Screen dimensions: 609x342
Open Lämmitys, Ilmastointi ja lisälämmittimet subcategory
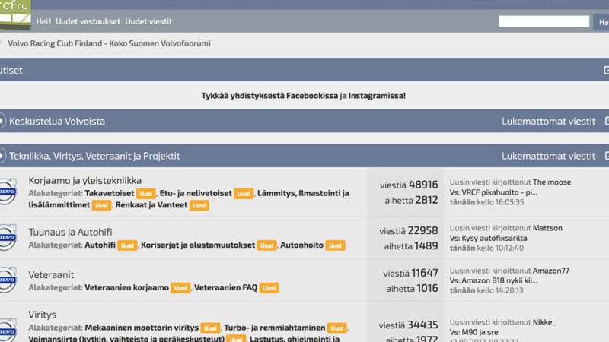189,199
